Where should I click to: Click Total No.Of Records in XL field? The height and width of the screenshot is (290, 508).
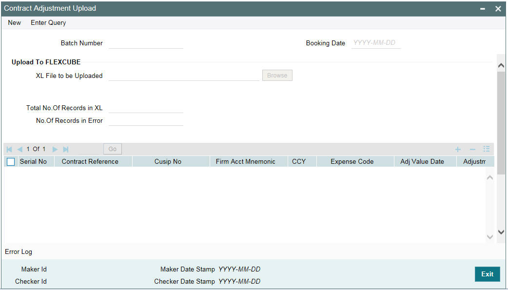pyautogui.click(x=146, y=108)
